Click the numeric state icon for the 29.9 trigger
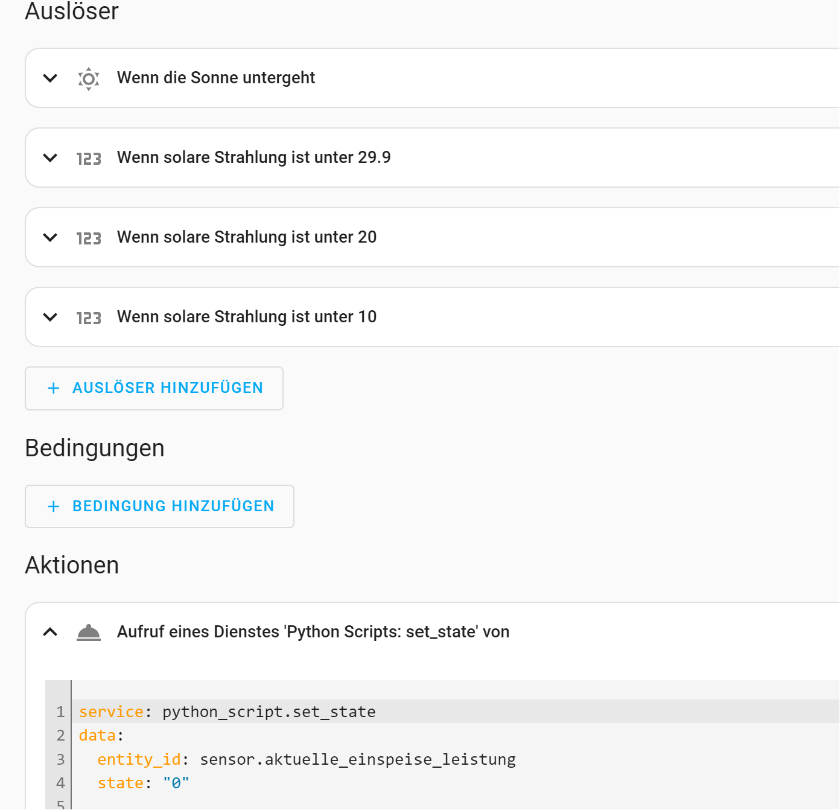 click(89, 158)
